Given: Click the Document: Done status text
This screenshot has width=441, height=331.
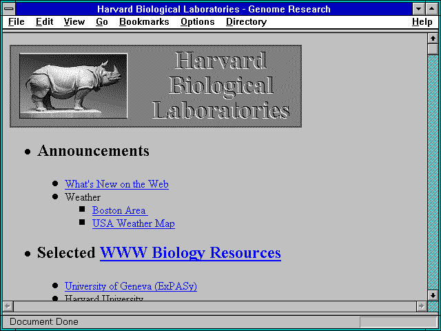Looking at the screenshot, I should click(x=44, y=321).
